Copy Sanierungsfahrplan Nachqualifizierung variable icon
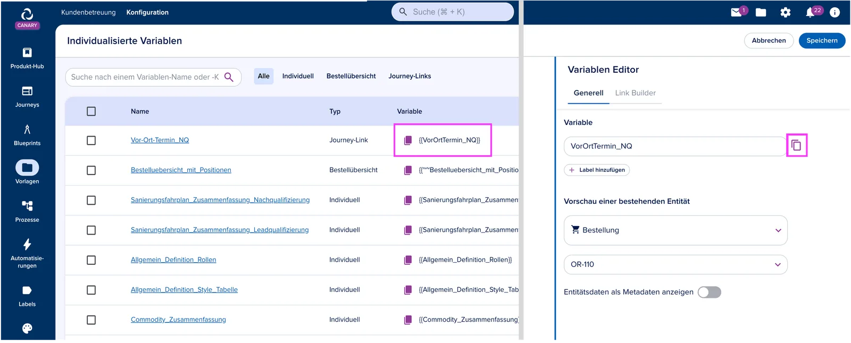851x343 pixels. [408, 200]
